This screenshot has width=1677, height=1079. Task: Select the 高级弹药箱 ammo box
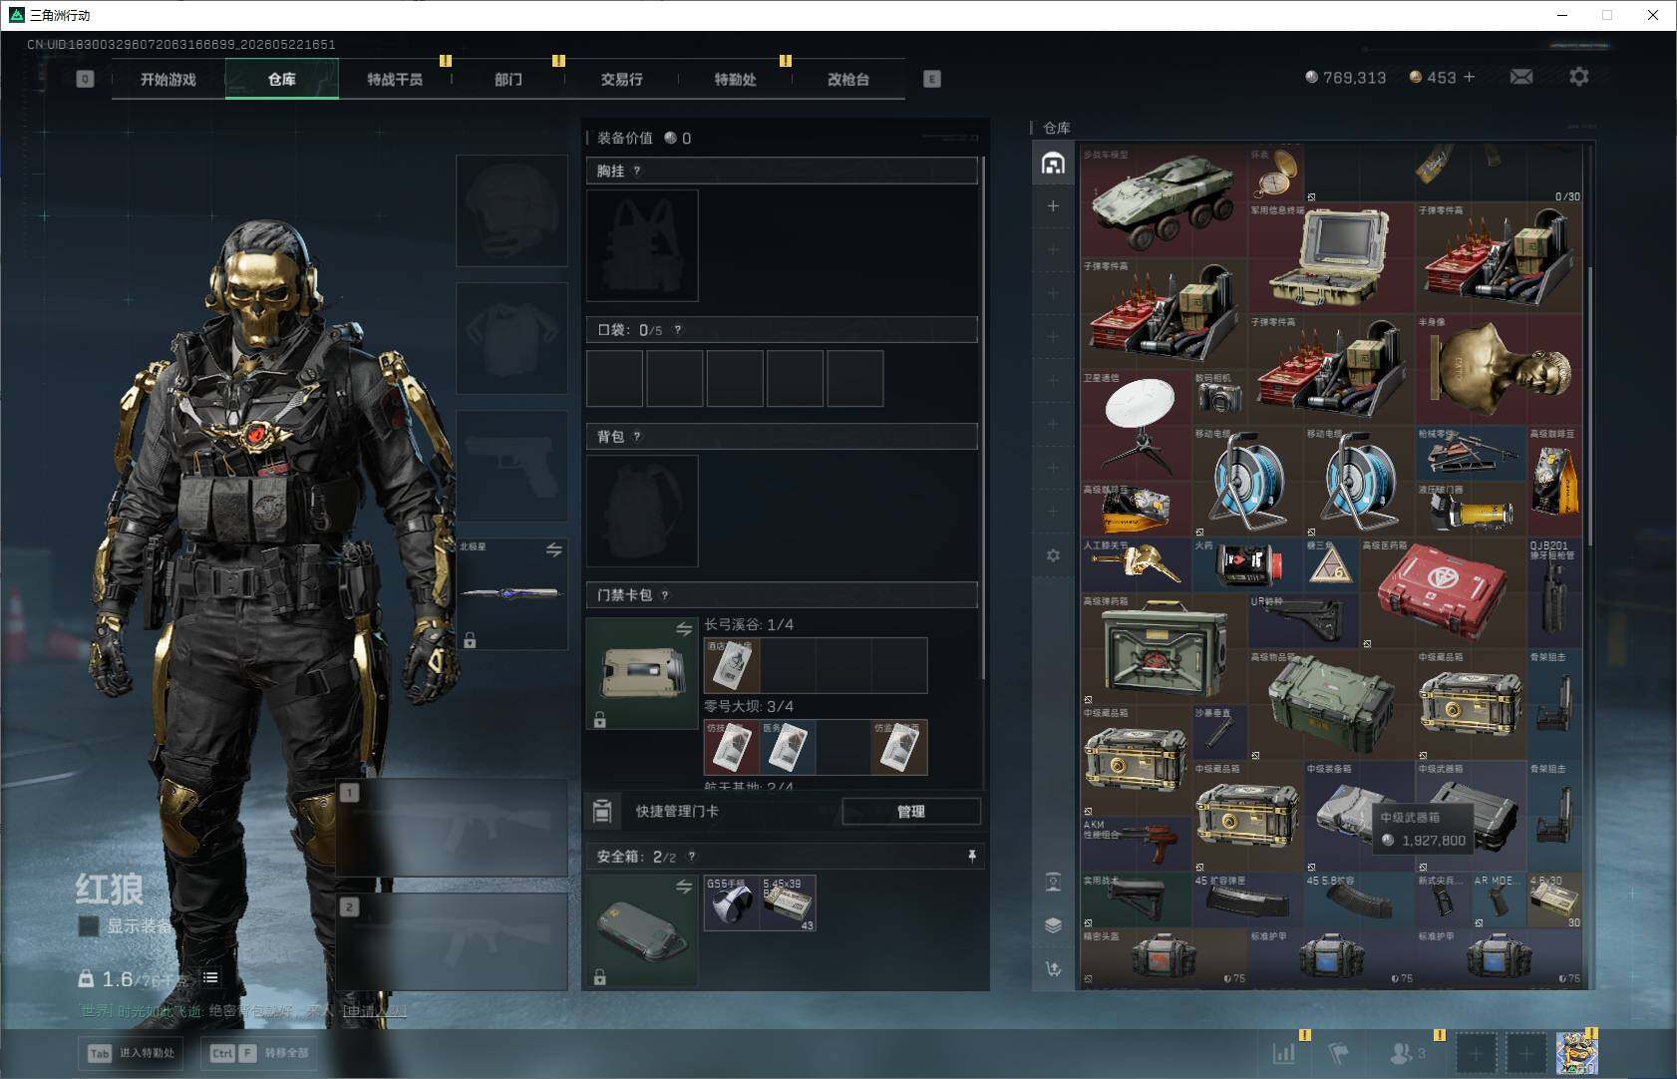click(1164, 648)
